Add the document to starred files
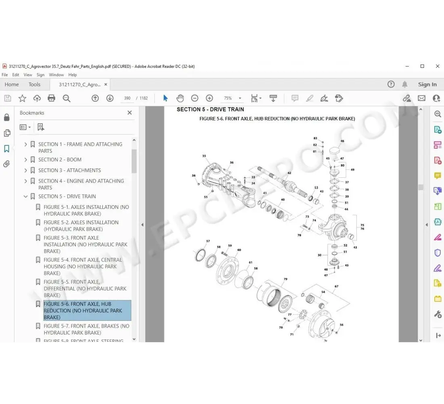This screenshot has height=404, width=444. pyautogui.click(x=22, y=99)
